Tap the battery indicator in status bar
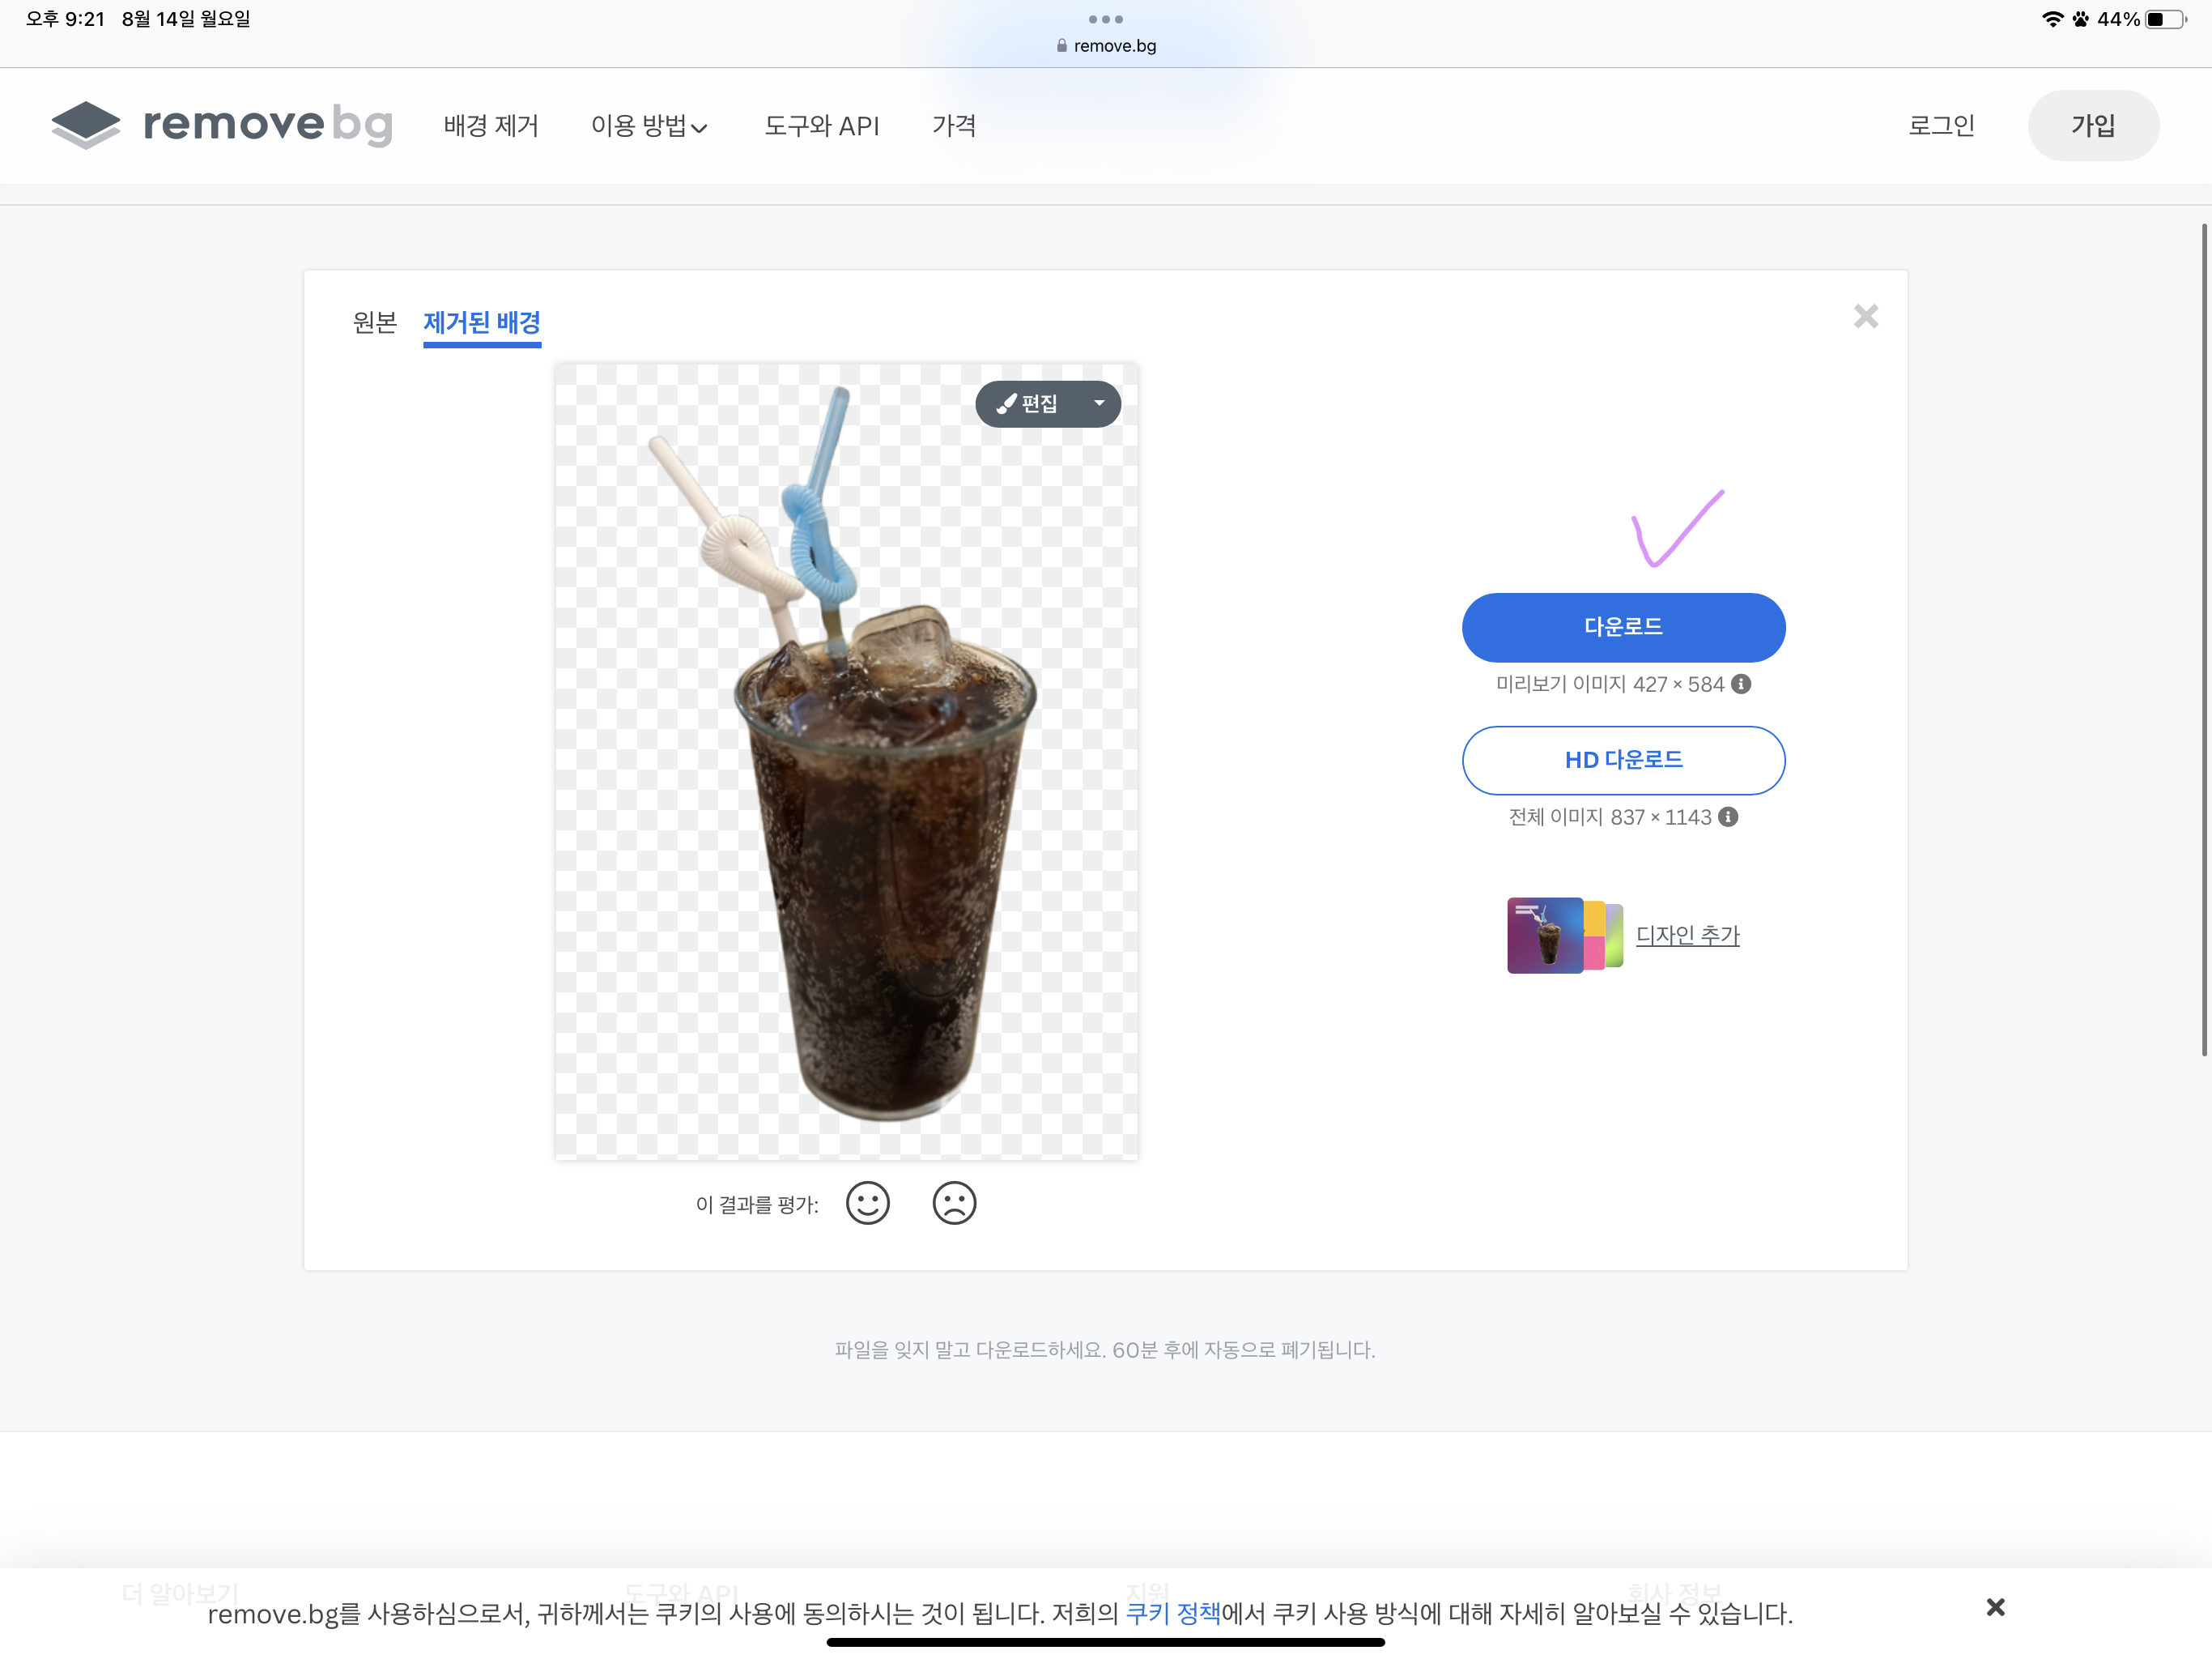This screenshot has height=1659, width=2212. [x=2166, y=19]
